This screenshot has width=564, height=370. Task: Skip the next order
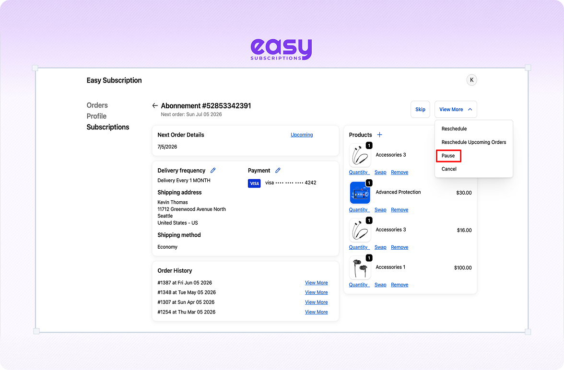(x=420, y=109)
